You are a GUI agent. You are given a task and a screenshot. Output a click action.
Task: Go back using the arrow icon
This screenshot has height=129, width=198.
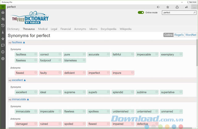point(158,7)
